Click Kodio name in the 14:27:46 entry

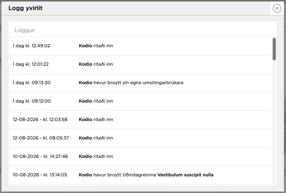click(85, 156)
